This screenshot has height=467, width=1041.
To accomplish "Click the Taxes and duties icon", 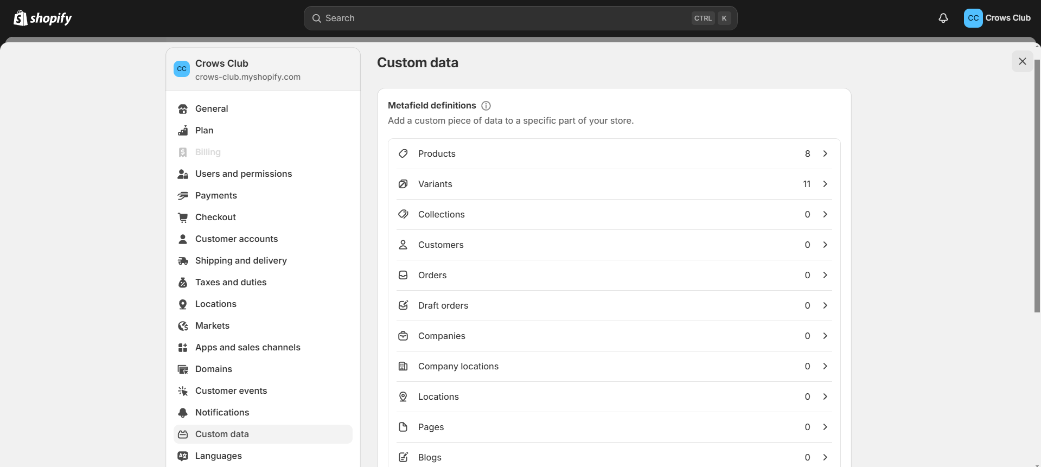I will [183, 282].
